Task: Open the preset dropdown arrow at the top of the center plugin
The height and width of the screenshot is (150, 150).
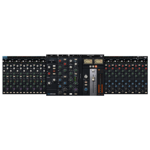Action: (98, 55)
